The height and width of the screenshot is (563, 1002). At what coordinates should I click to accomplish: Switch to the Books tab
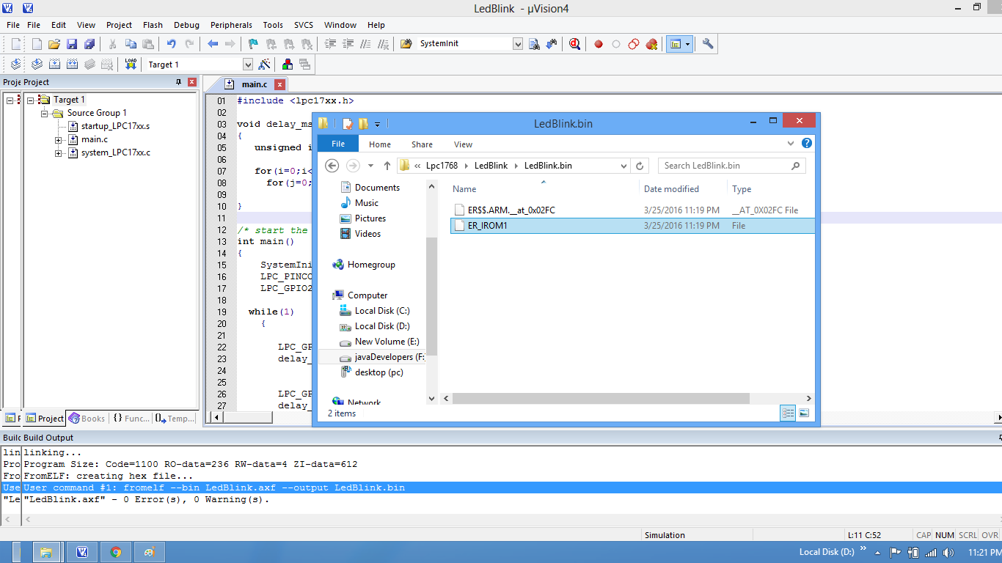[87, 419]
